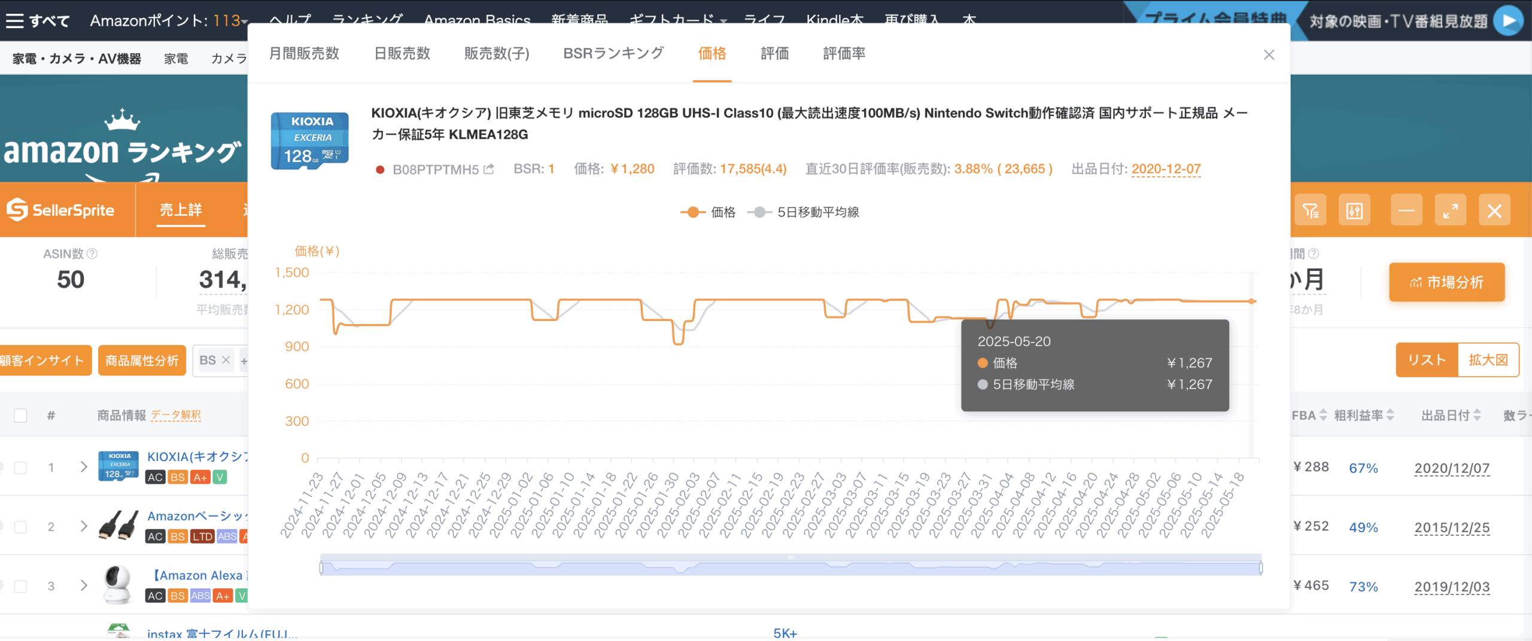
Task: Open 家電・カメラ・AV機器 category link
Action: coord(77,59)
